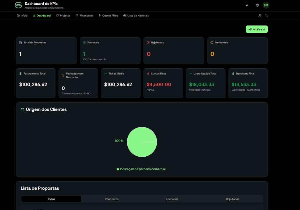The image size is (300, 210).
Task: Click the red Custos Fixos card dollar icon
Action: click(x=148, y=74)
